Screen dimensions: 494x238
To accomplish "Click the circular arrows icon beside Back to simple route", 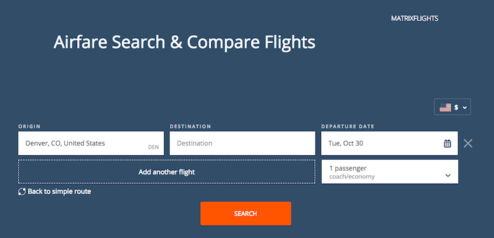I will point(22,192).
